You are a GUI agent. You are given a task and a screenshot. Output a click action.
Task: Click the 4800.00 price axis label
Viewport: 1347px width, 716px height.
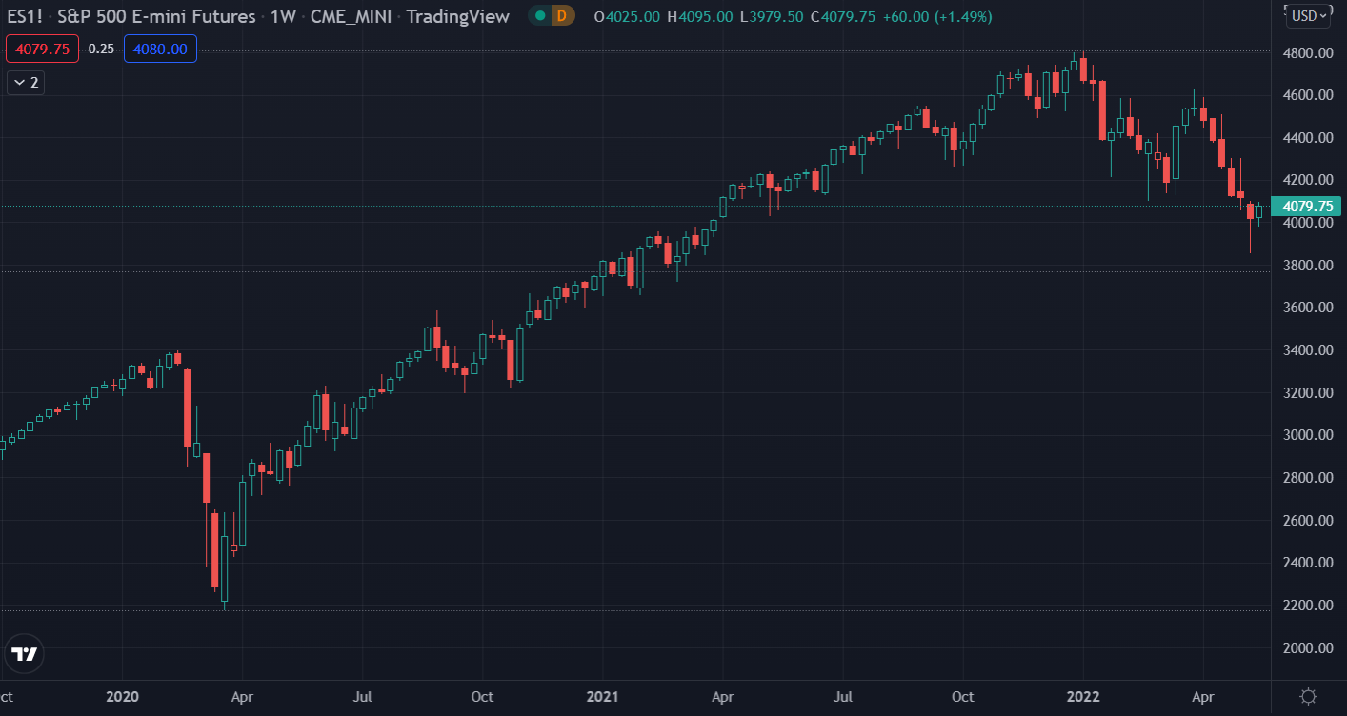(1307, 53)
